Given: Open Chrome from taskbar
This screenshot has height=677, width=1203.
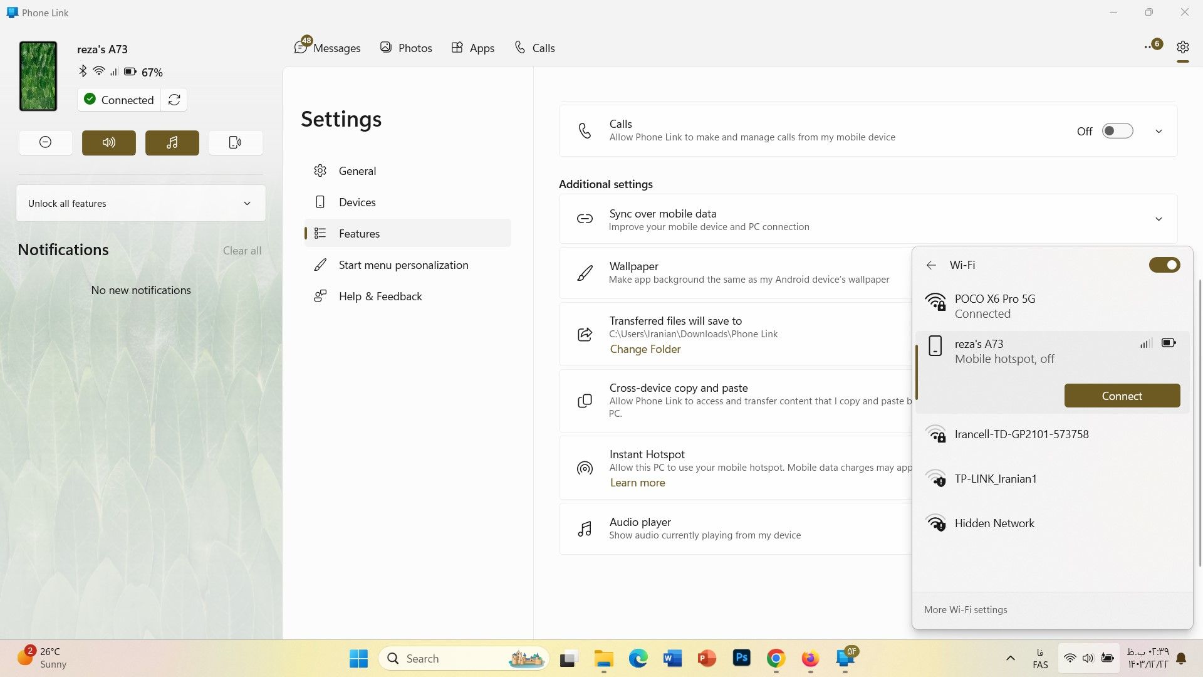Looking at the screenshot, I should (x=776, y=658).
